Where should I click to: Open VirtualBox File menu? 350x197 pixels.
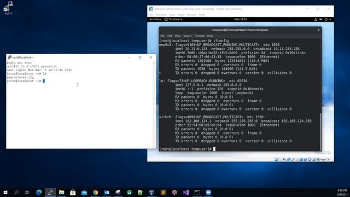[x=151, y=15]
